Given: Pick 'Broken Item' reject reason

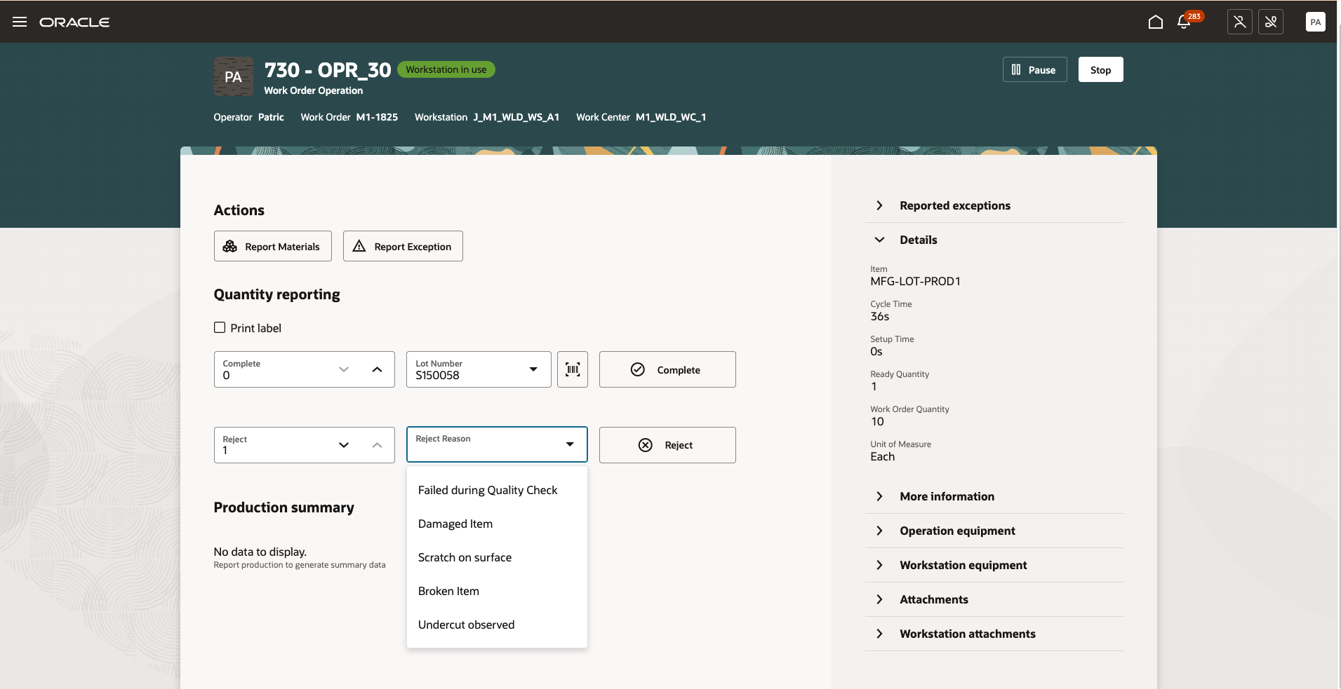Looking at the screenshot, I should coord(497,591).
